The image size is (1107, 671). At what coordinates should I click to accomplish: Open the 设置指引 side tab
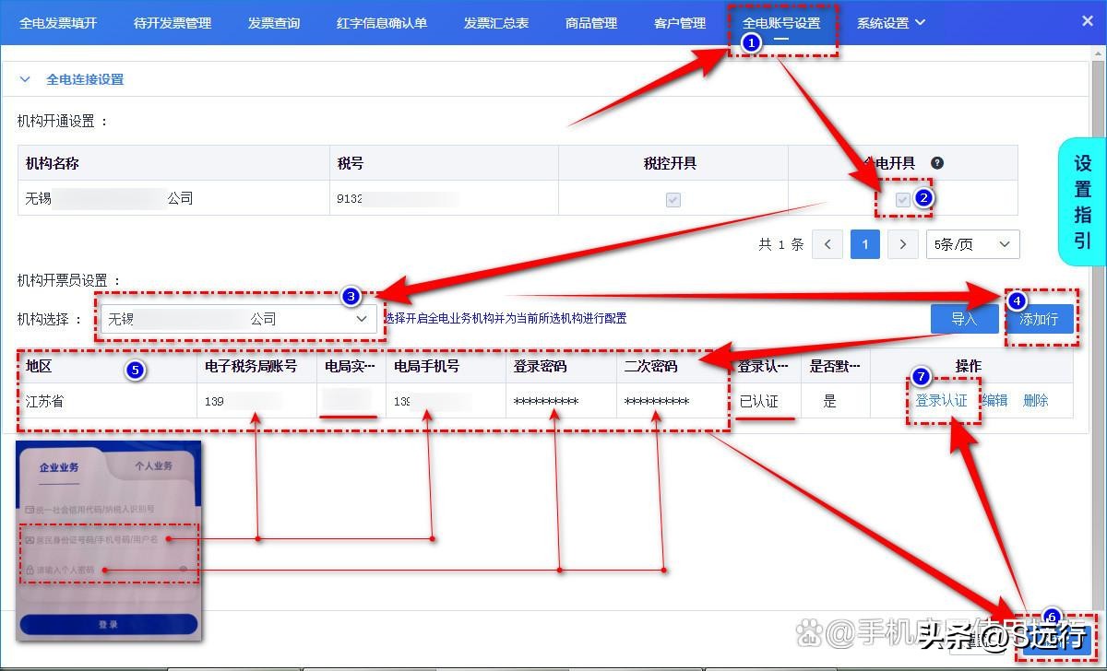click(x=1081, y=198)
